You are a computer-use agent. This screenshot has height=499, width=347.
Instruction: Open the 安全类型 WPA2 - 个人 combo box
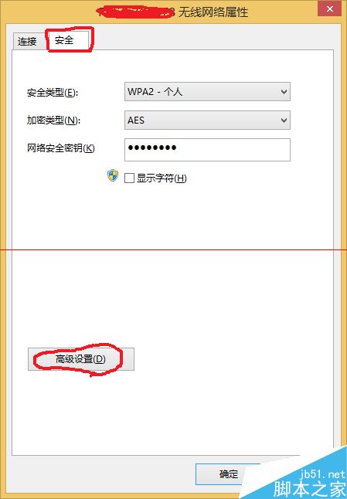point(207,92)
